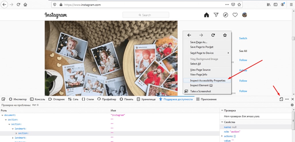
Task: Open the Library icon in the browser toolbar
Action: point(269,5)
